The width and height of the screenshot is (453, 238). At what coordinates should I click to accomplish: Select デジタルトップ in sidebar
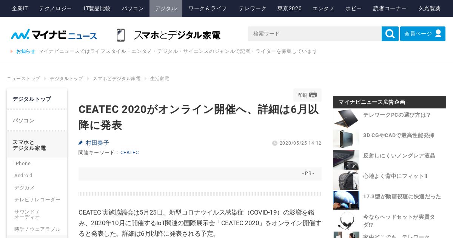click(37, 99)
